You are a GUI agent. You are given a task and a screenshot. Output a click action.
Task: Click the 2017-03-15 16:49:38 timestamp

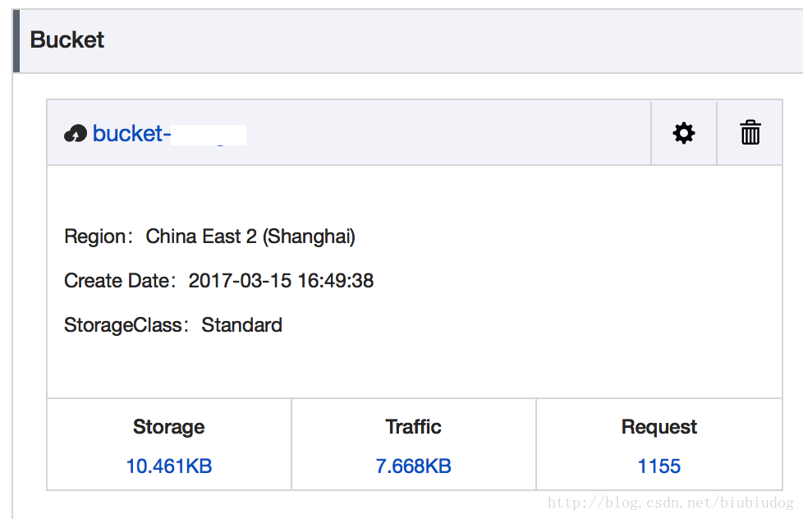281,281
